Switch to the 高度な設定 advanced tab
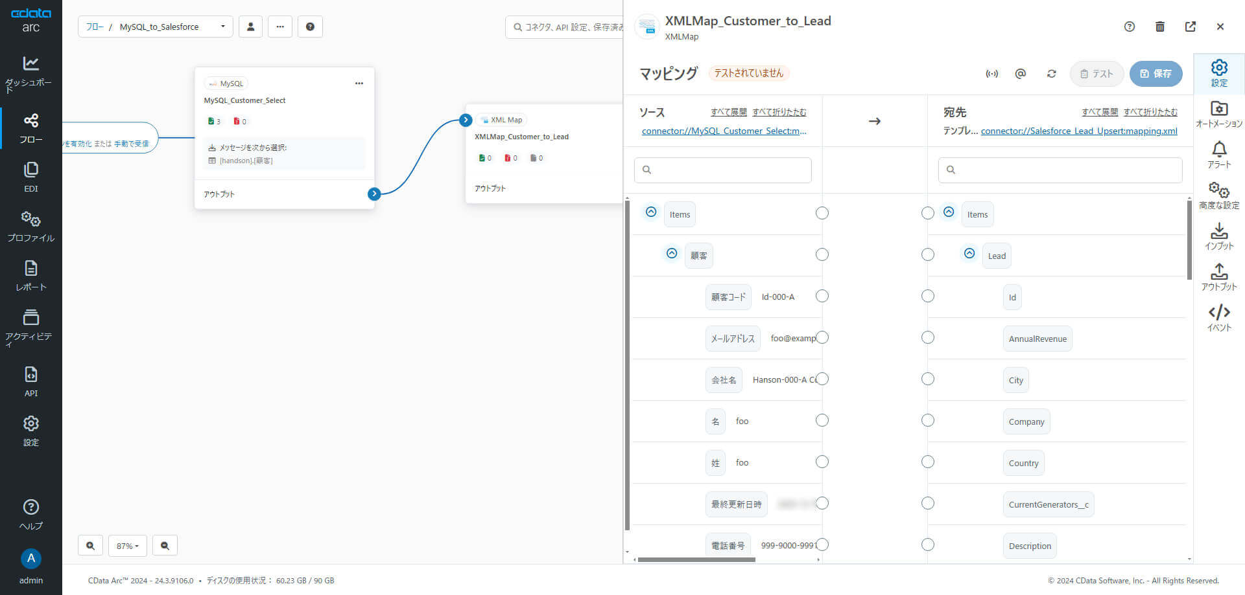This screenshot has width=1245, height=595. 1219,196
